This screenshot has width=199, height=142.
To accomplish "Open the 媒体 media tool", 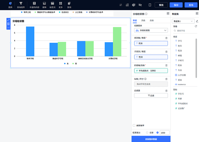I will [44, 5].
